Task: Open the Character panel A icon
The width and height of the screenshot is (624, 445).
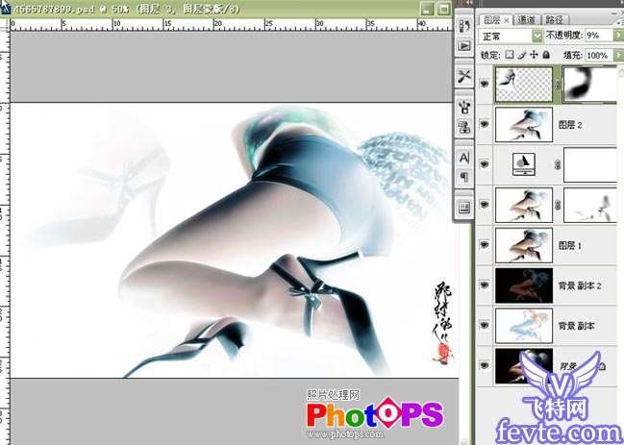Action: (464, 158)
